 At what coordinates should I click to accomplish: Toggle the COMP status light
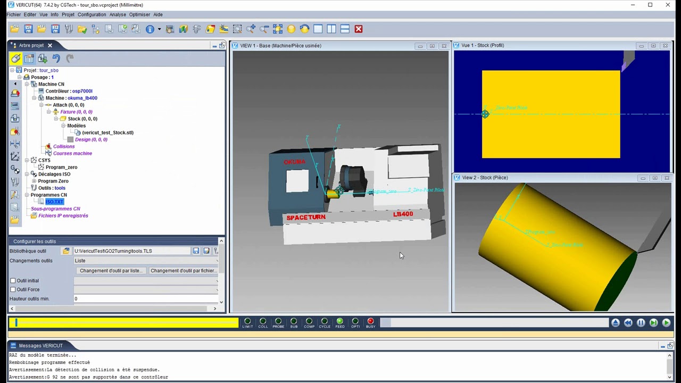click(309, 321)
